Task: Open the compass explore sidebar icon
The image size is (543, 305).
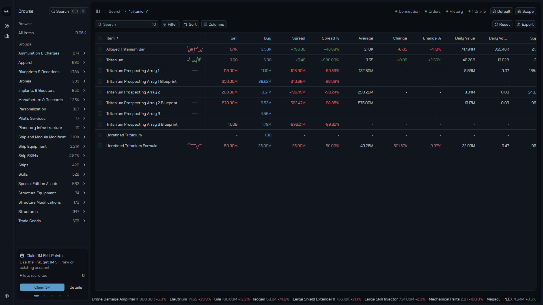Action: [7, 26]
